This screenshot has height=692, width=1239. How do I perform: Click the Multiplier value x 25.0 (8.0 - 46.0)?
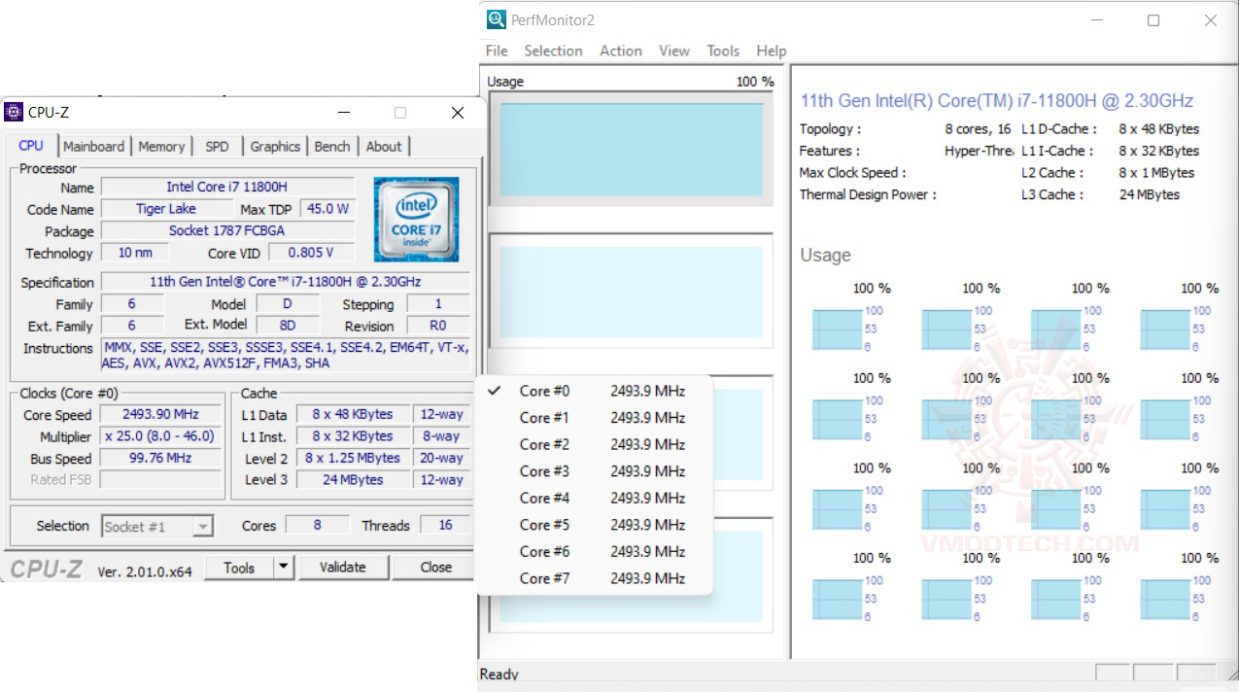pos(160,436)
